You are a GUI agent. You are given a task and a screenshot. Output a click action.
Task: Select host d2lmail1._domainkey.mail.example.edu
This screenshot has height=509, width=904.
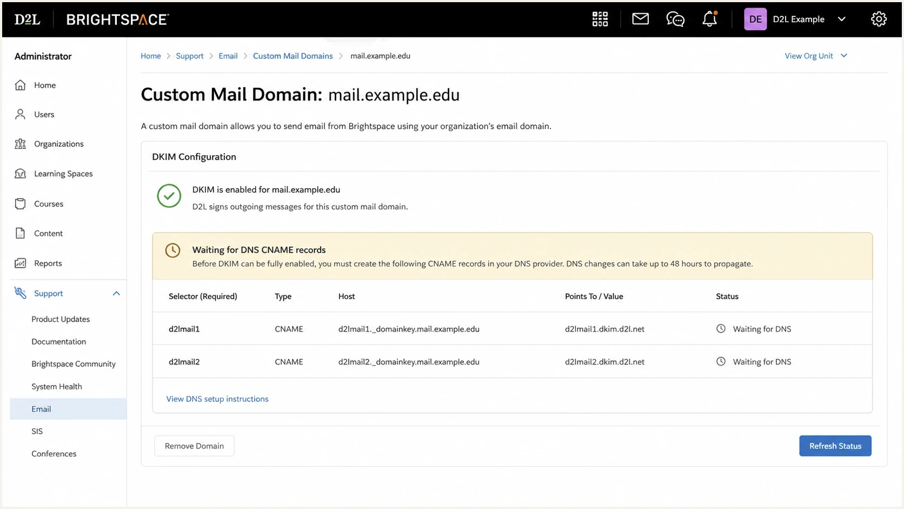[x=409, y=329]
